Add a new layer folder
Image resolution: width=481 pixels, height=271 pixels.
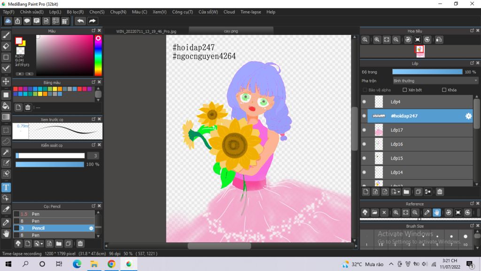[x=406, y=192]
